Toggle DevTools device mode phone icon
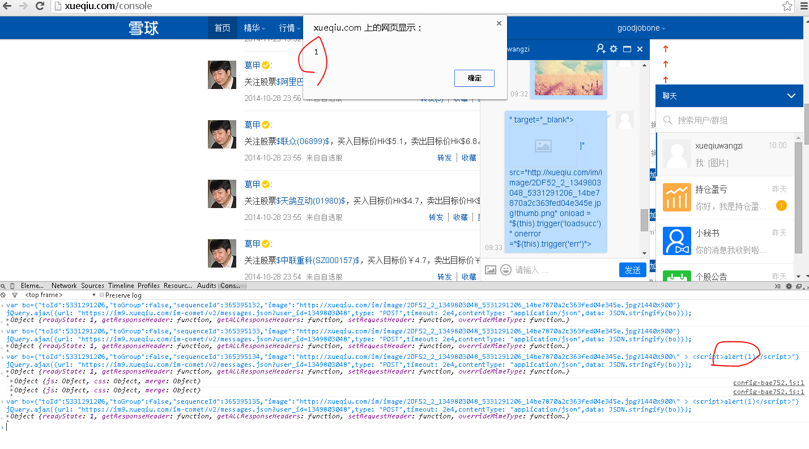Image resolution: width=809 pixels, height=449 pixels. click(13, 286)
